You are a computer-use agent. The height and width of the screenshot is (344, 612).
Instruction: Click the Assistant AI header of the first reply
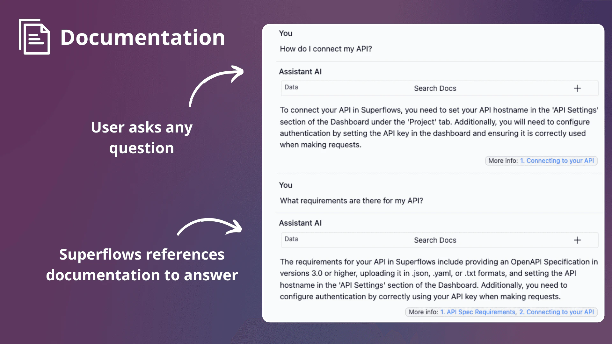[x=300, y=72]
